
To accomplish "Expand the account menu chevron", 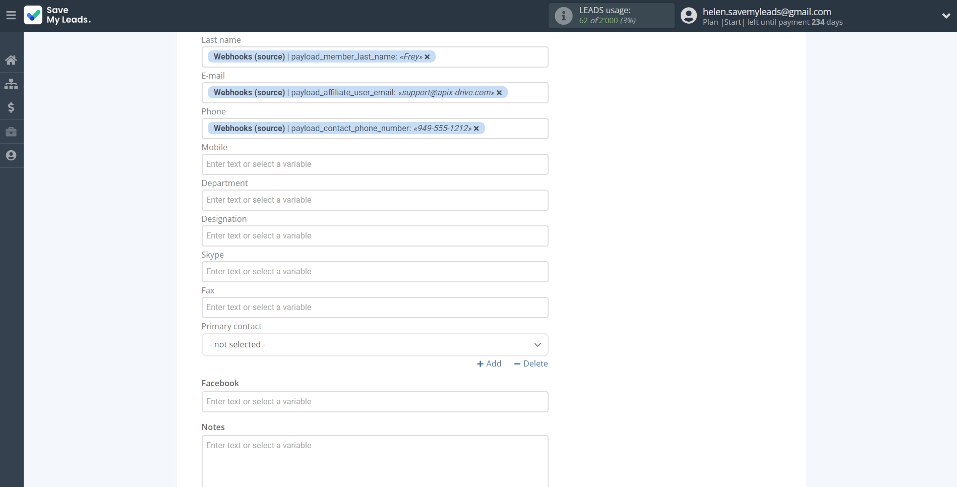I will click(x=946, y=16).
